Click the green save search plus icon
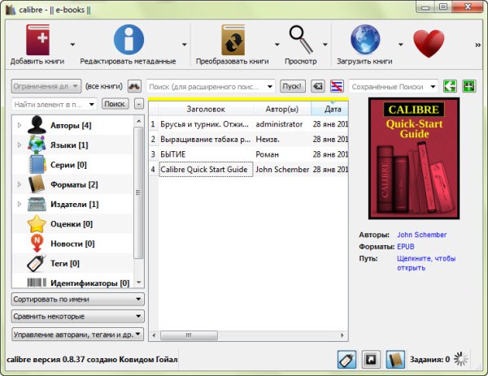The height and width of the screenshot is (376, 488). (x=468, y=86)
